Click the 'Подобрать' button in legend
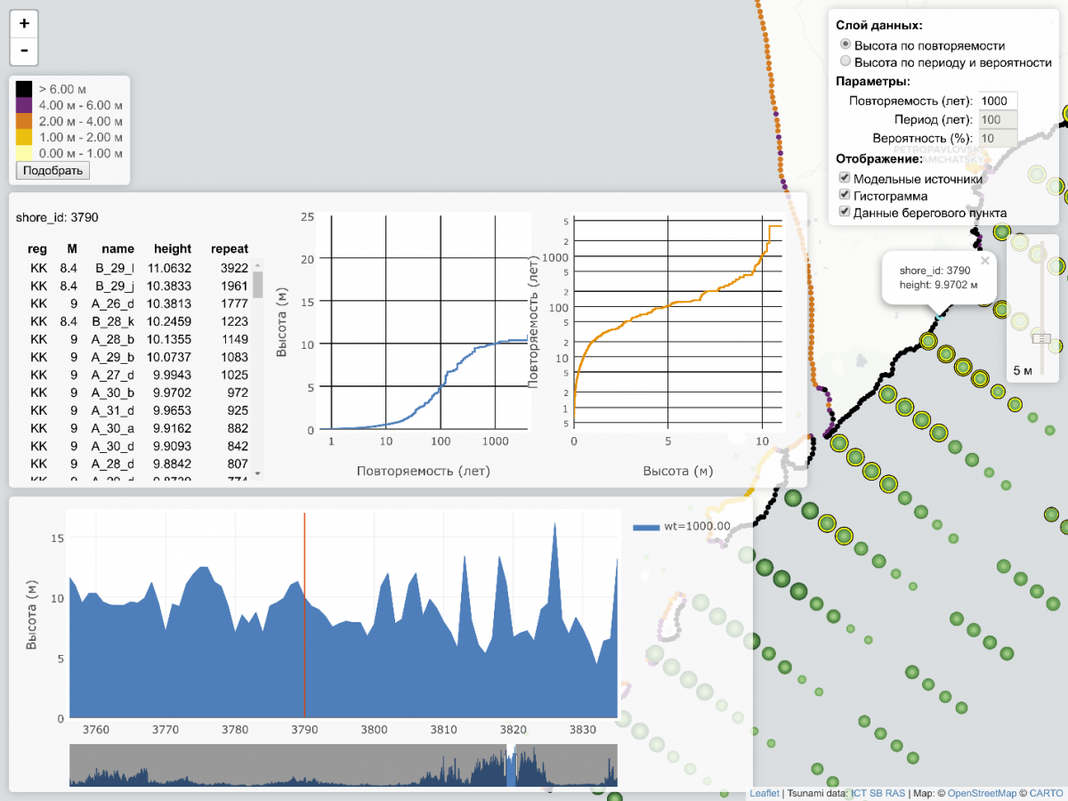The width and height of the screenshot is (1068, 801). point(53,170)
